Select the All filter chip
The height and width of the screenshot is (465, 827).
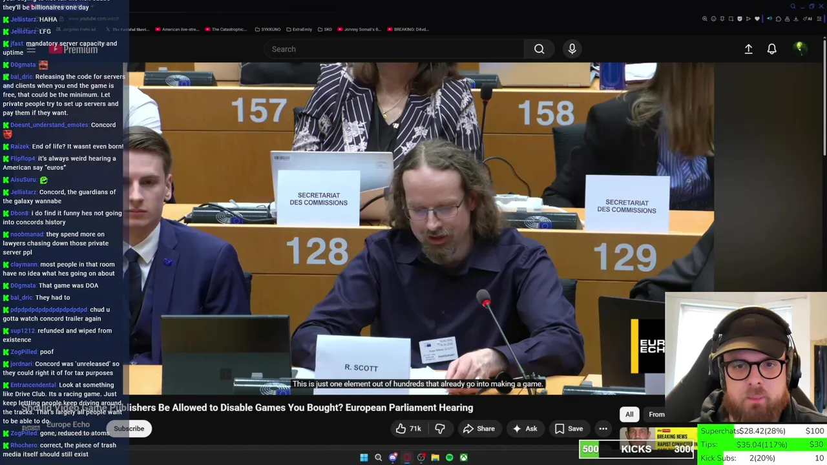point(629,415)
